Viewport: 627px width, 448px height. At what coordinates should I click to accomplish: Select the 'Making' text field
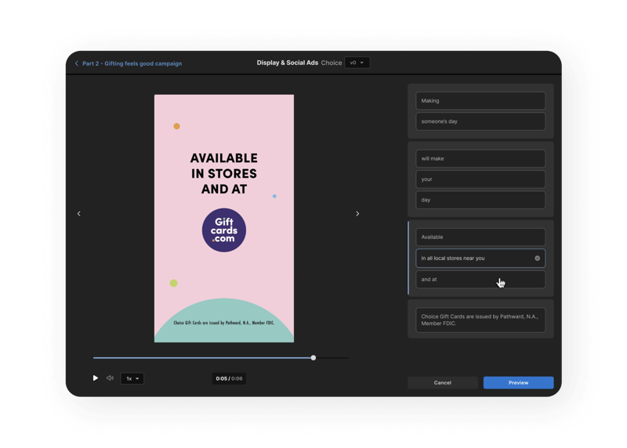(x=480, y=101)
